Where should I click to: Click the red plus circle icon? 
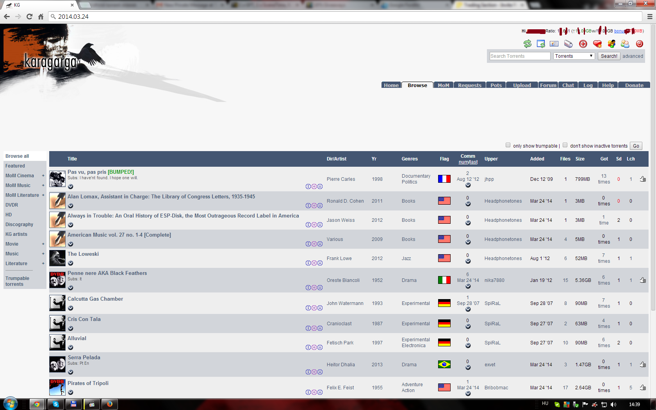point(583,44)
